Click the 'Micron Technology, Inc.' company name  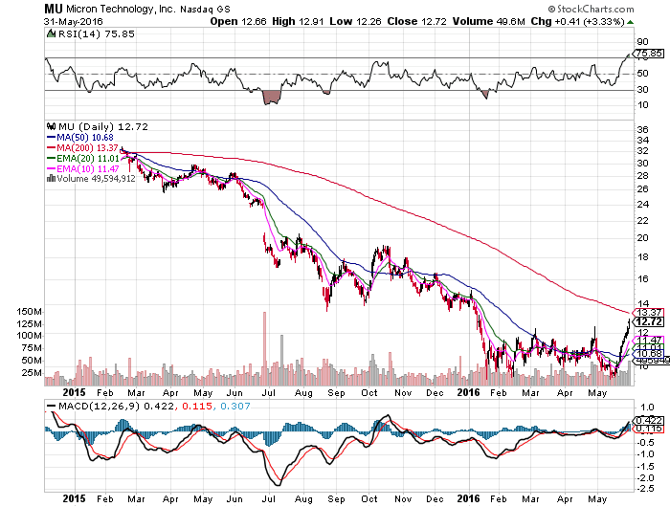pos(120,9)
